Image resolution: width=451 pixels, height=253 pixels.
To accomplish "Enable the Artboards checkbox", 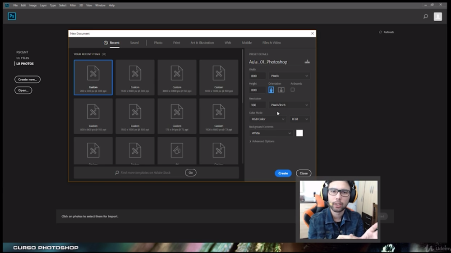I will point(293,90).
